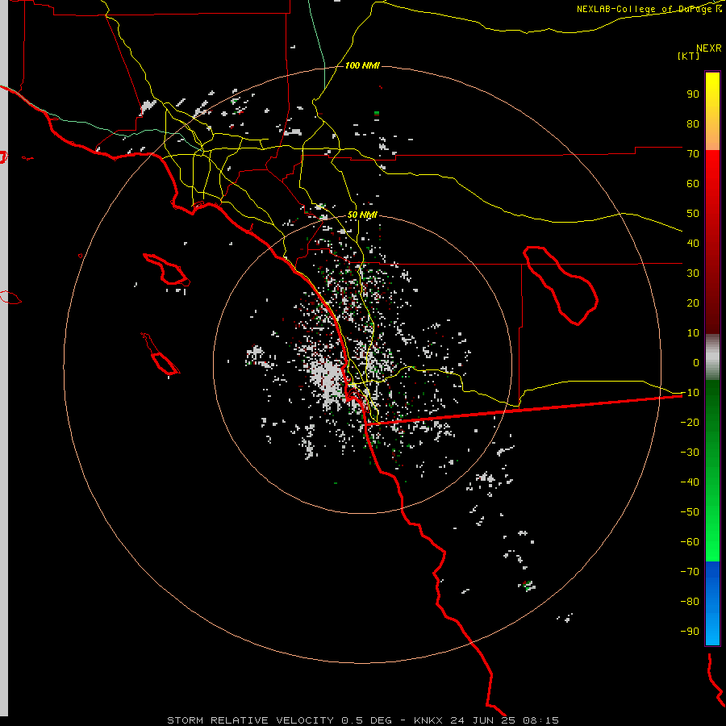Click the 0 value on the velocity scale

(x=696, y=363)
